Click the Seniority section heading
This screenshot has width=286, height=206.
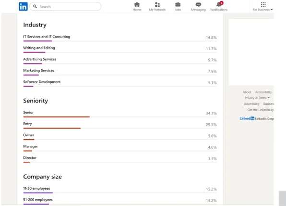[x=36, y=101]
